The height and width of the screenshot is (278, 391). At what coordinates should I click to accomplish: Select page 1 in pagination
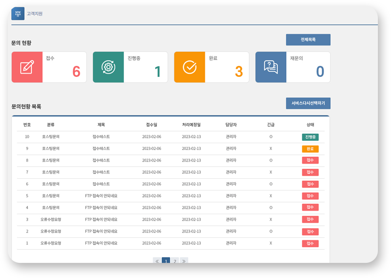click(166, 261)
